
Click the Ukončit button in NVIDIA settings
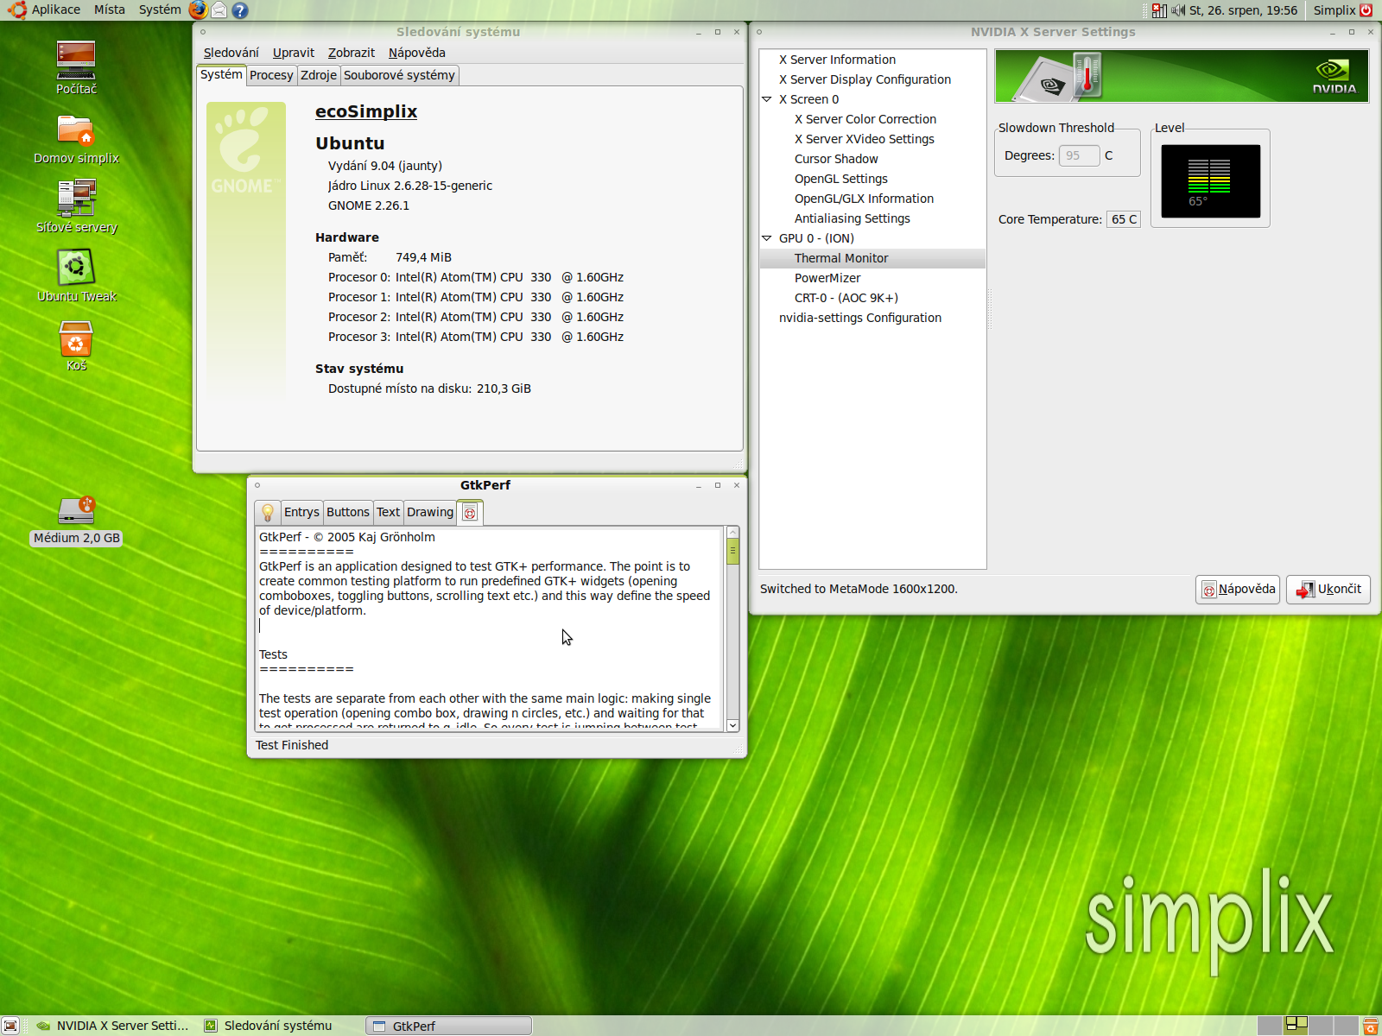point(1328,590)
